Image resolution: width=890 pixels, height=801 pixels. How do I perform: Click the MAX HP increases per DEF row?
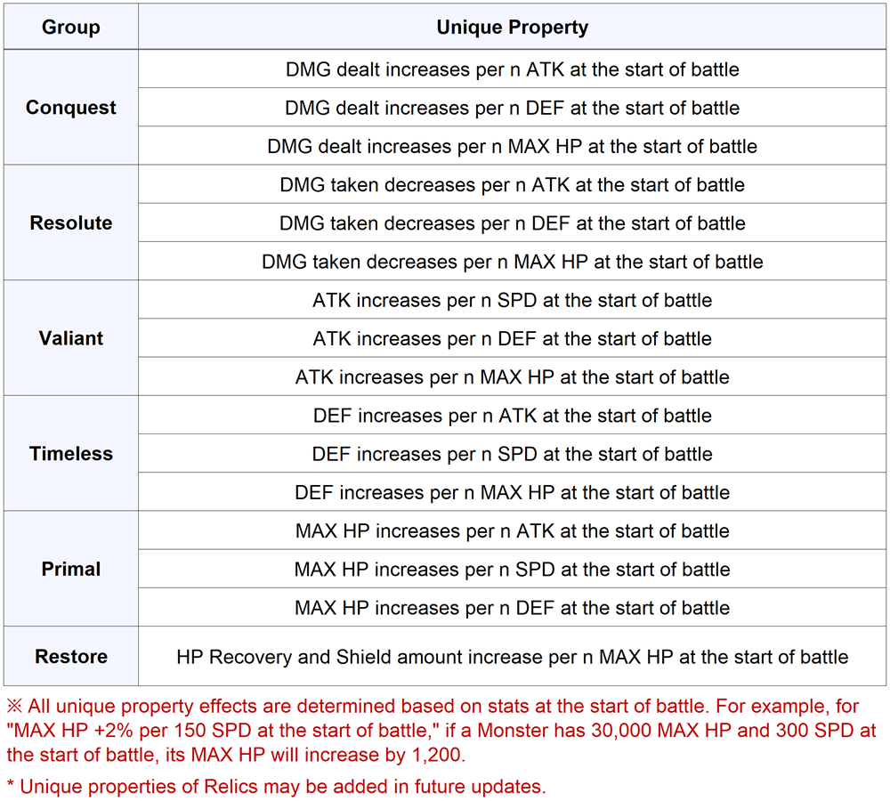coord(512,608)
